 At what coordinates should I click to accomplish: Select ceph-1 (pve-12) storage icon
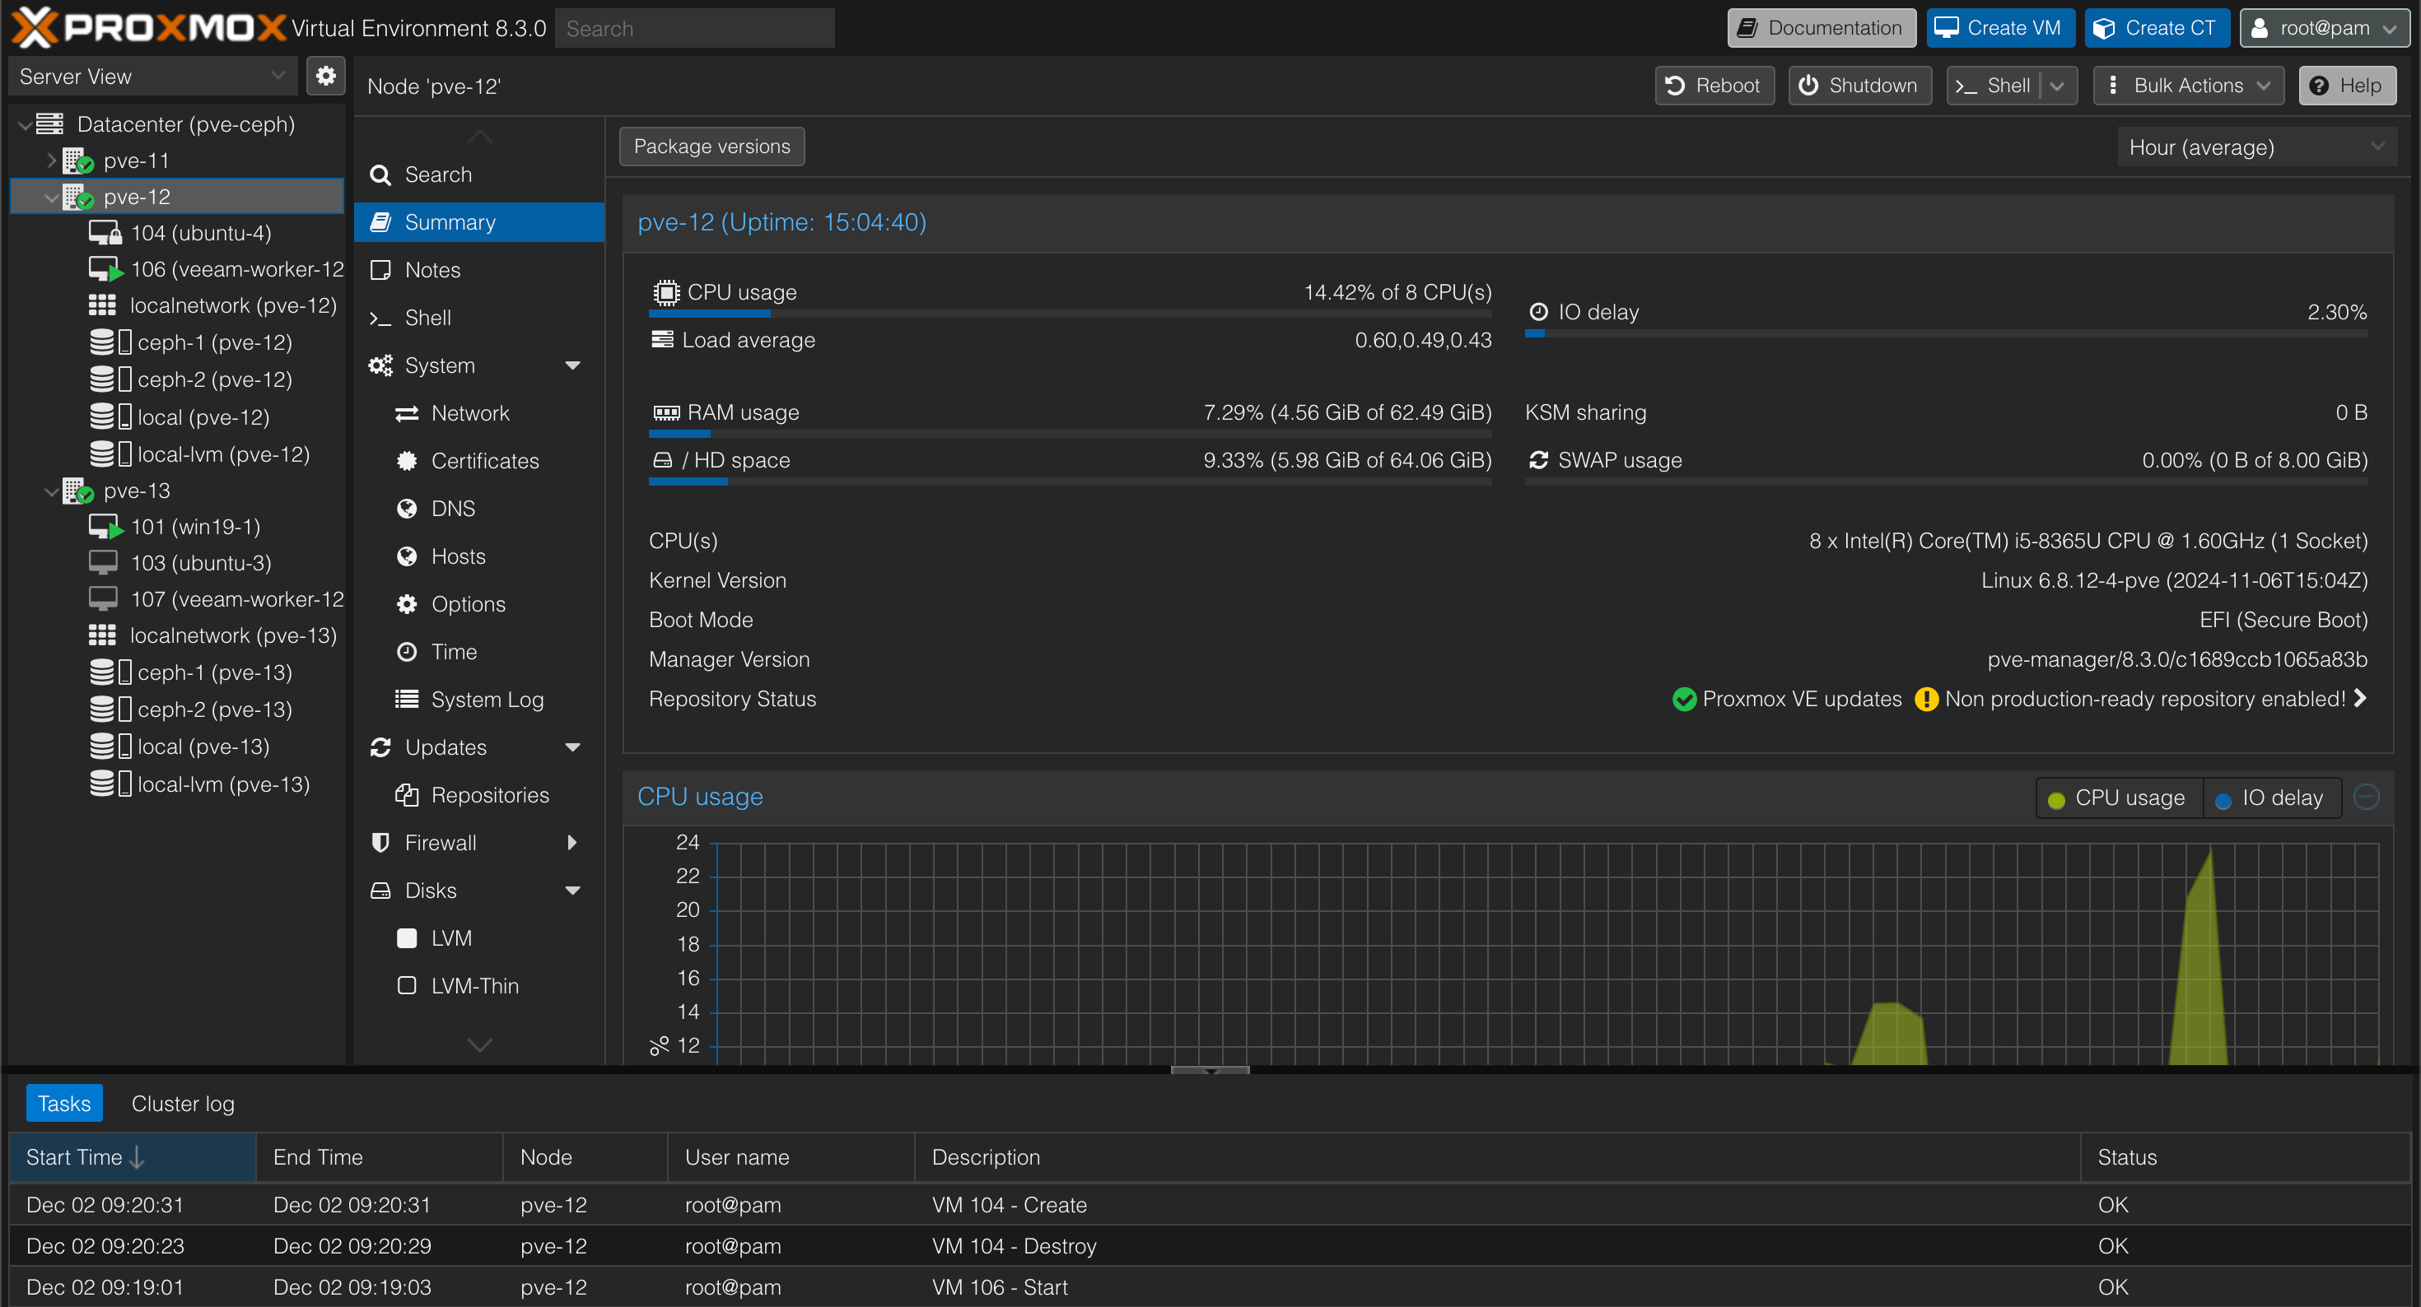pyautogui.click(x=110, y=343)
